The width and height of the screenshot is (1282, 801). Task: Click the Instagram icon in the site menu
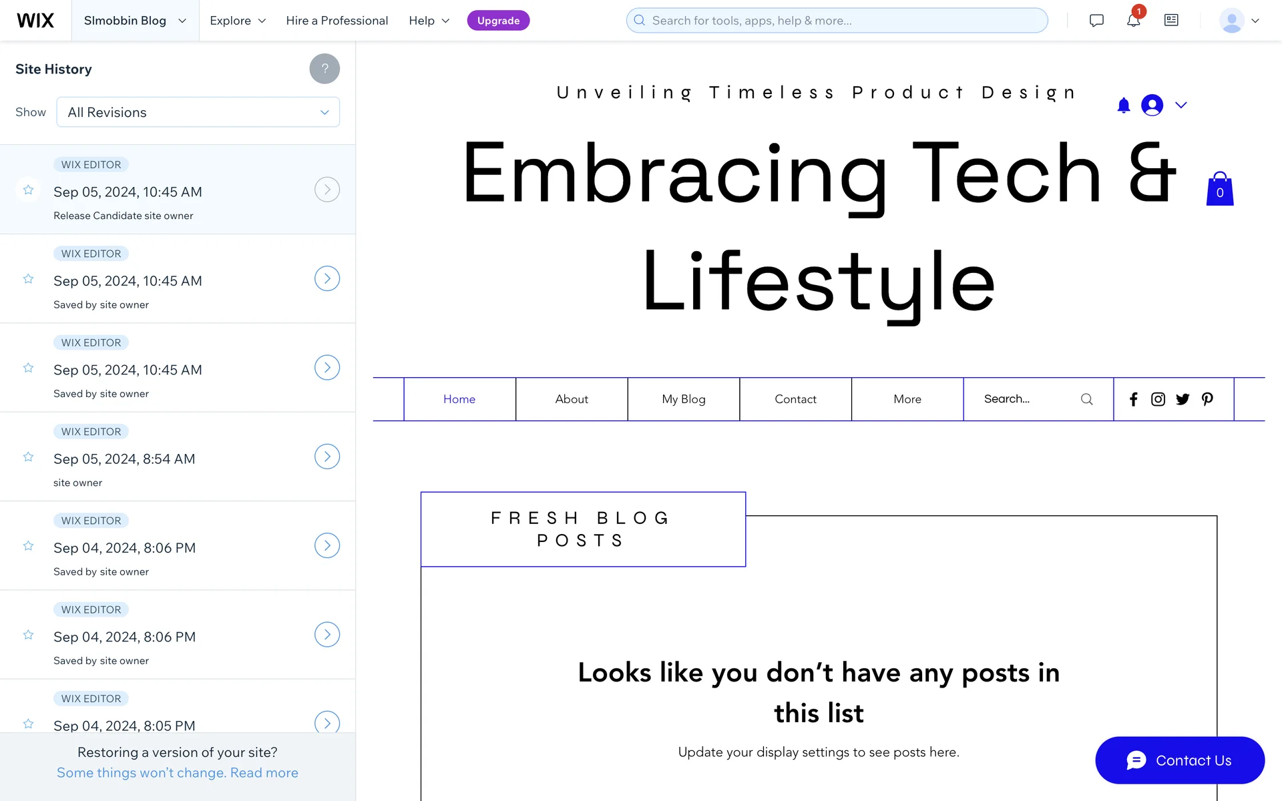pos(1158,399)
